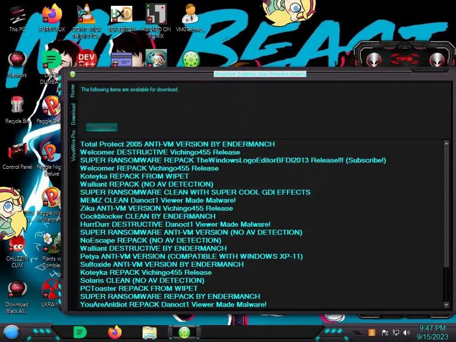This screenshot has height=342, width=456.
Task: Select Koteyka REPACK Vichingo455 Release
Action: pos(146,273)
